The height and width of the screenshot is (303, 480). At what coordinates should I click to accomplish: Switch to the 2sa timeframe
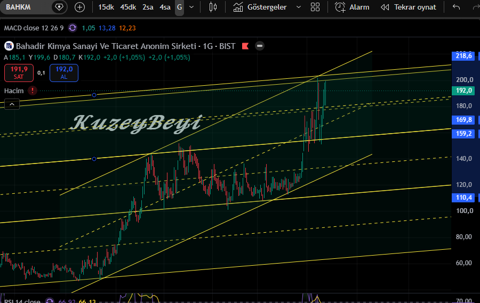click(148, 7)
